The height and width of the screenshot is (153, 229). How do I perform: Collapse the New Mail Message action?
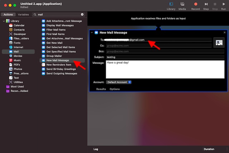point(92,33)
